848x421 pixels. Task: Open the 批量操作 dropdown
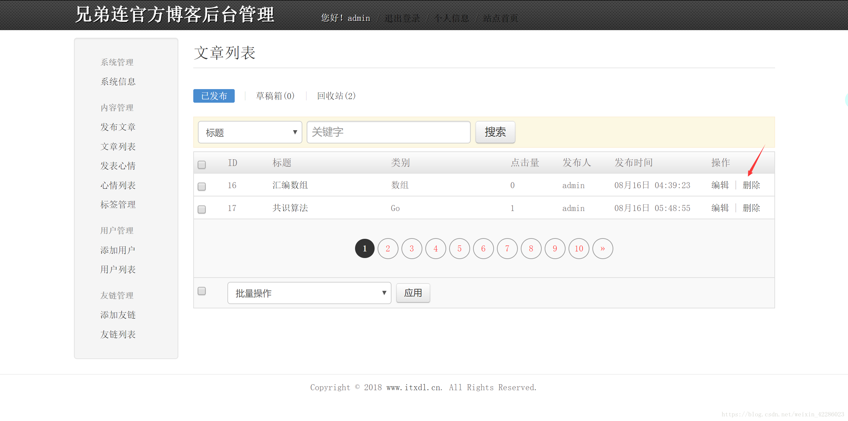click(309, 293)
